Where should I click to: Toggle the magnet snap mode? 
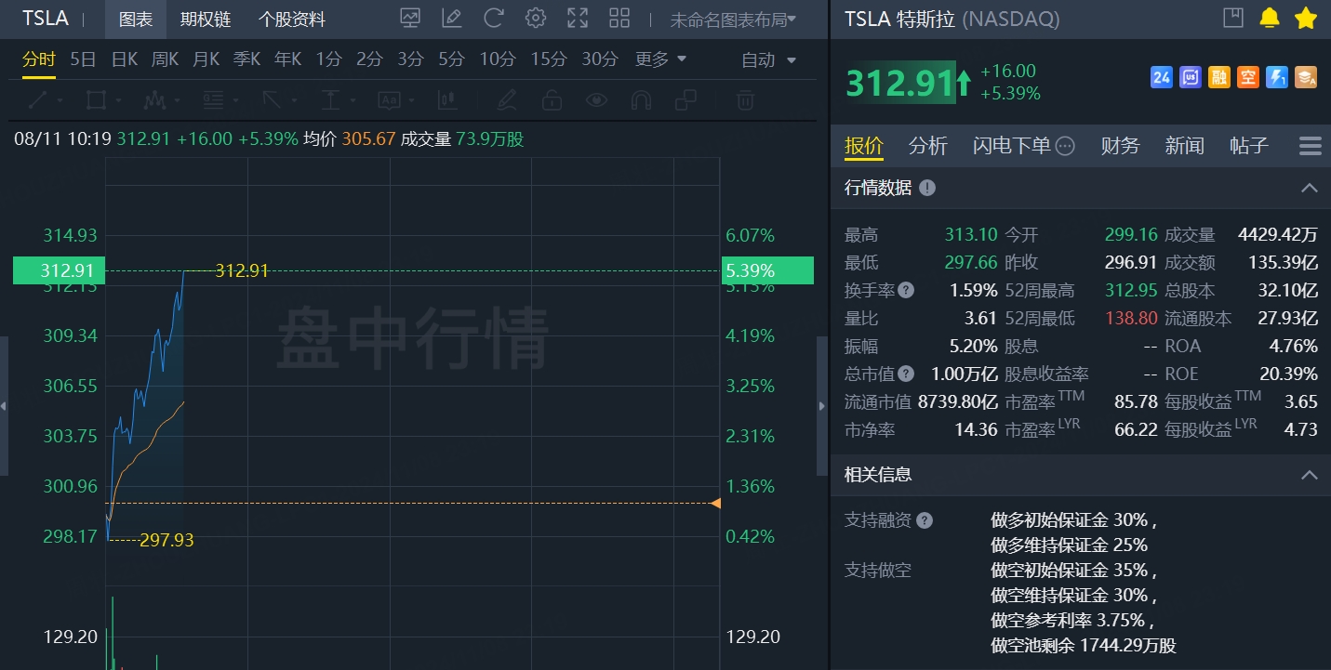(641, 99)
